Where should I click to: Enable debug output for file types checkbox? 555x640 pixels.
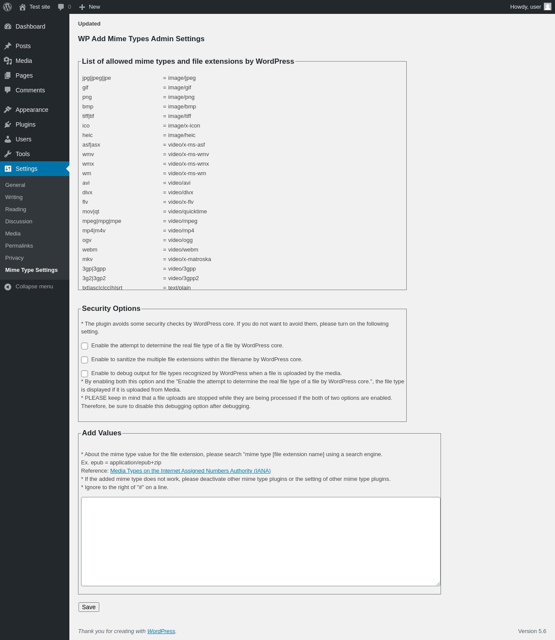tap(85, 374)
